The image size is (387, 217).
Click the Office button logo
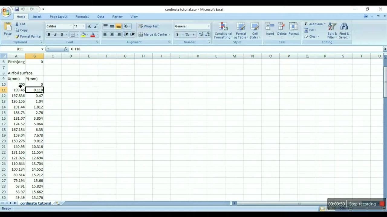click(6, 12)
